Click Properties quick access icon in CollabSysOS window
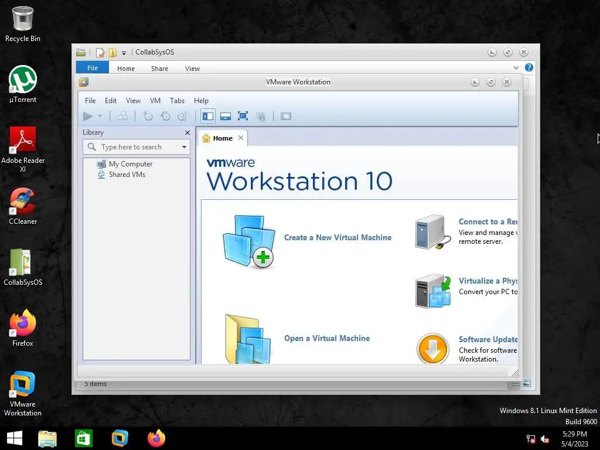The height and width of the screenshot is (450, 600). pos(100,52)
